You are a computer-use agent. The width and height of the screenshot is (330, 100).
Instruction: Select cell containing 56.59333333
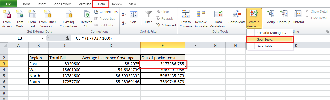click(111, 76)
